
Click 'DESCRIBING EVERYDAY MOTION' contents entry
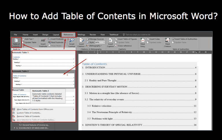(x=139, y=87)
